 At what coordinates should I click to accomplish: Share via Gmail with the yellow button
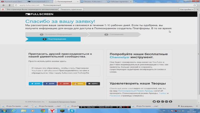(79, 84)
